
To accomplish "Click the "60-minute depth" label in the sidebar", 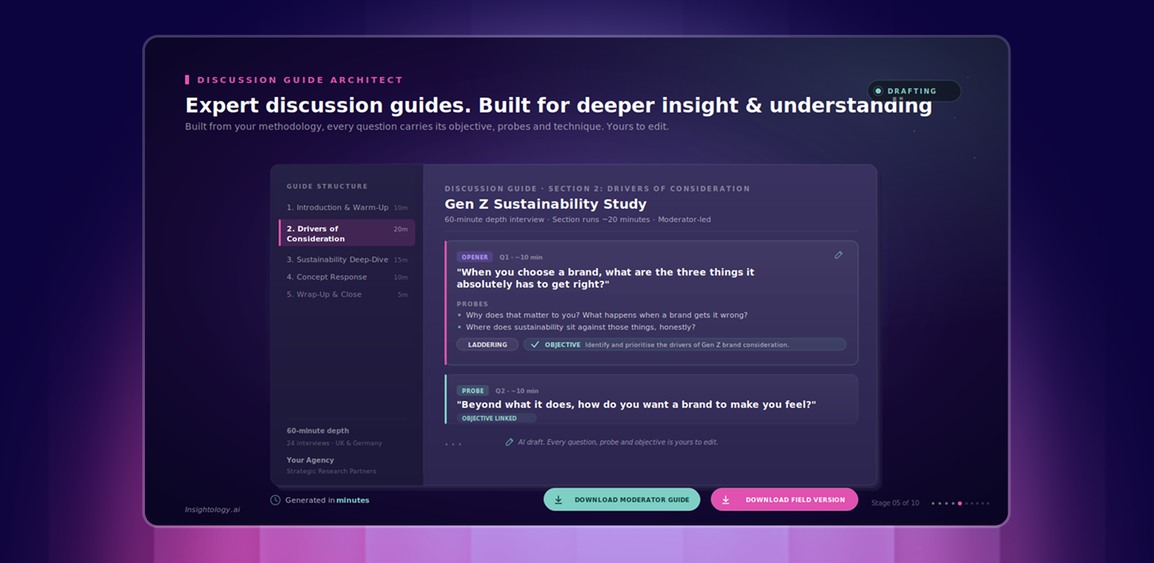I will point(318,431).
